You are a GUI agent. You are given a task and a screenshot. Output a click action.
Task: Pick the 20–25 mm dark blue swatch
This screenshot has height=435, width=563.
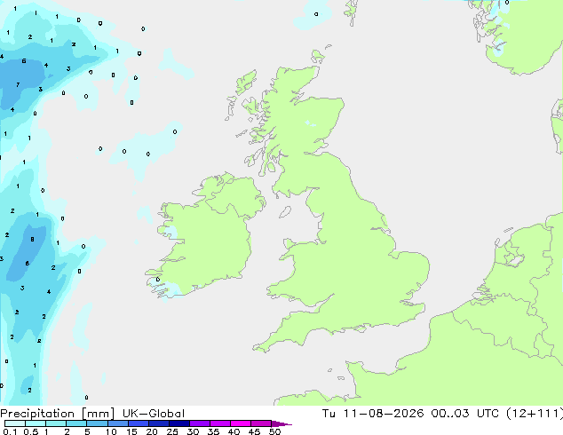click(x=159, y=423)
